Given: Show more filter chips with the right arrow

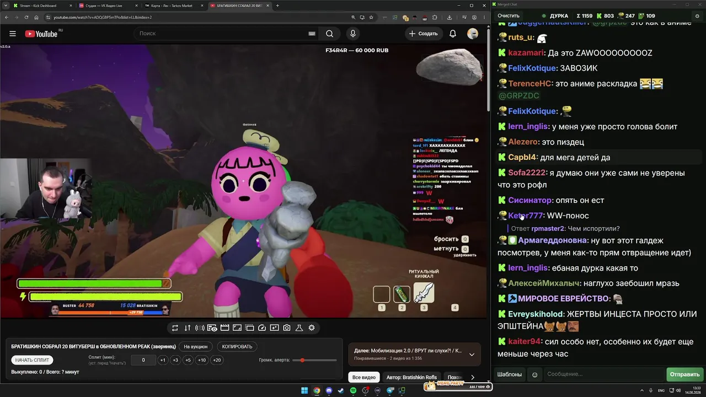Looking at the screenshot, I should point(472,377).
